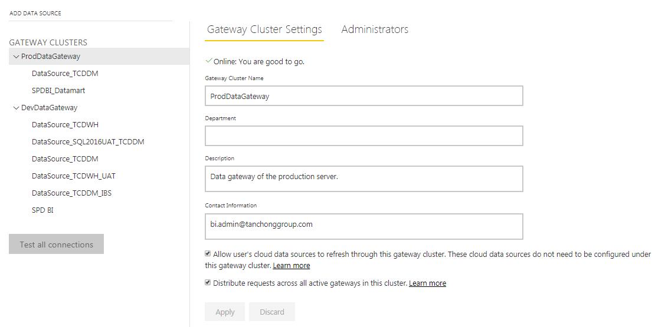Toggle distribute requests across gateways checkbox
This screenshot has width=655, height=327.
pyautogui.click(x=208, y=282)
